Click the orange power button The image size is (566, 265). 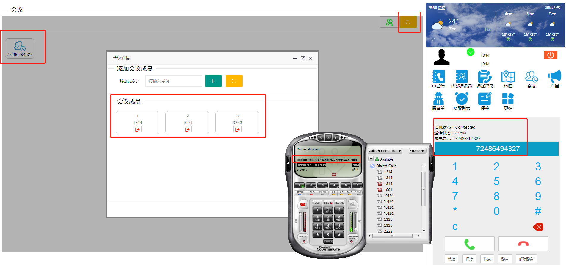(x=551, y=55)
